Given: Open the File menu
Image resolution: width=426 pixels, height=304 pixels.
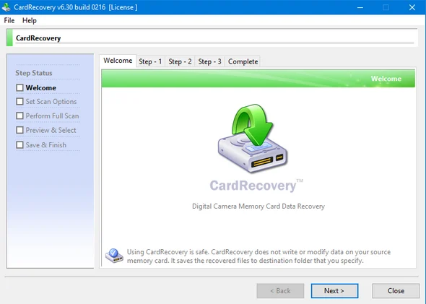Looking at the screenshot, I should 9,20.
